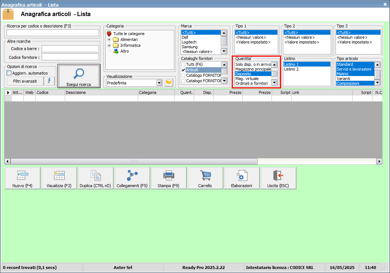Click Tipo articolo list scroll down arrow

click(x=377, y=83)
